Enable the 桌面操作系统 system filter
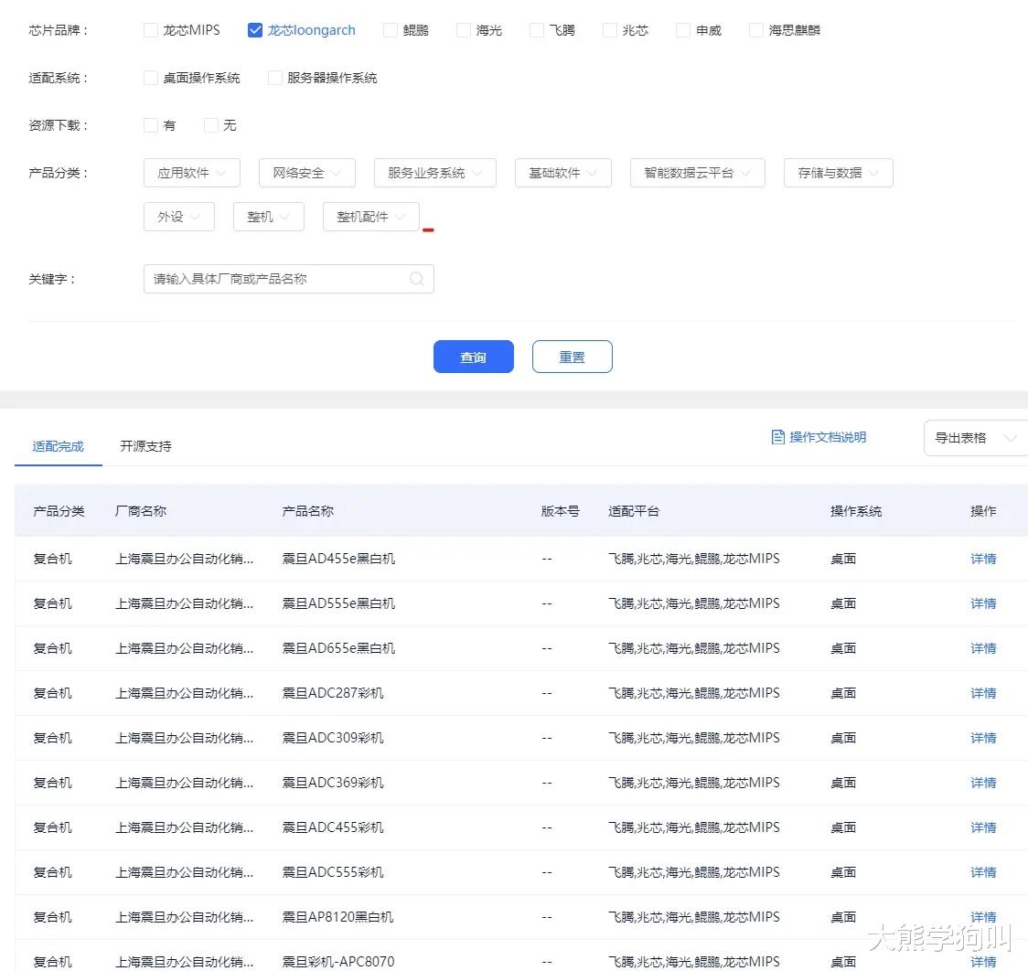1028x971 pixels. (x=150, y=77)
